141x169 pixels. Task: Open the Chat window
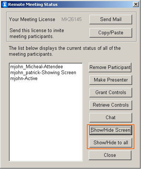(x=111, y=118)
